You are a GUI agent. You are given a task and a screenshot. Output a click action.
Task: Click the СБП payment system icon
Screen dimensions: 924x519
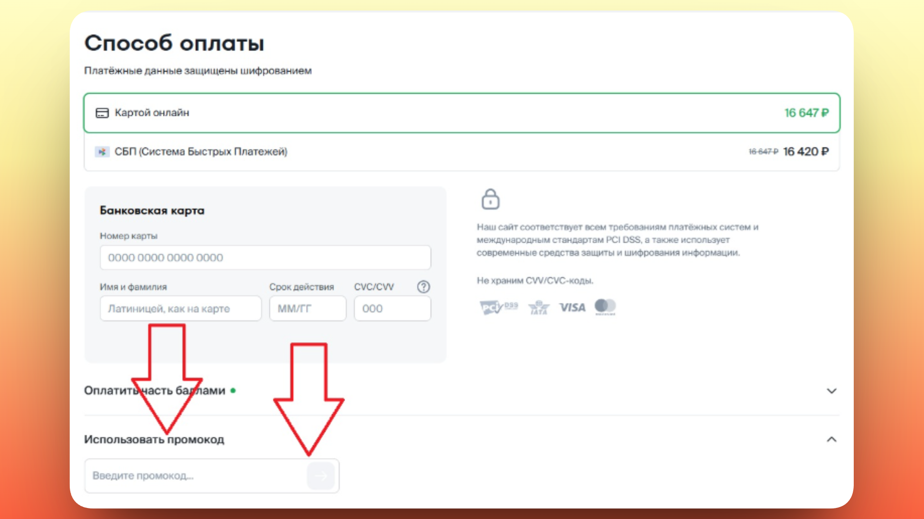(x=102, y=151)
